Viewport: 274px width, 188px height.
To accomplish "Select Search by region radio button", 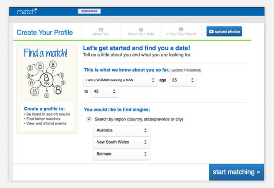I will 89,119.
